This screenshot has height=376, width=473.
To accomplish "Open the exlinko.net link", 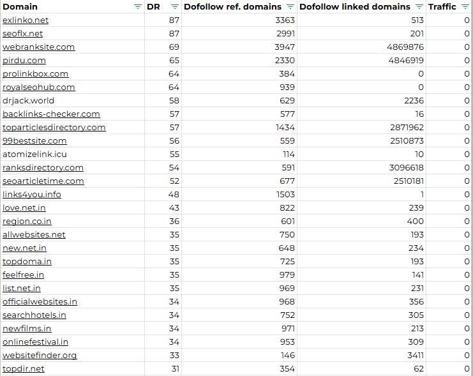I will click(x=26, y=20).
